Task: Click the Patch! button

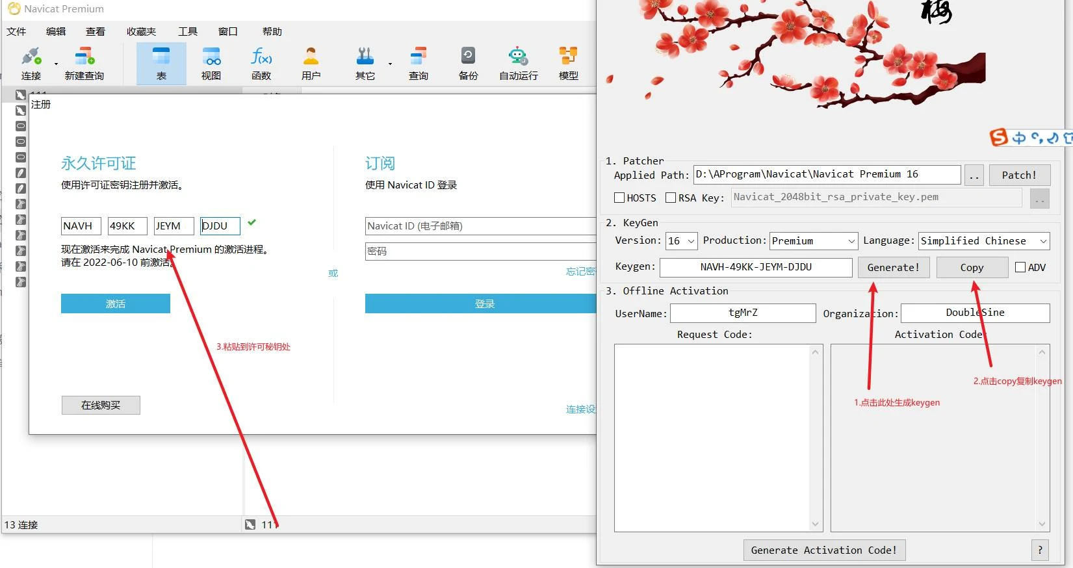Action: pos(1019,175)
